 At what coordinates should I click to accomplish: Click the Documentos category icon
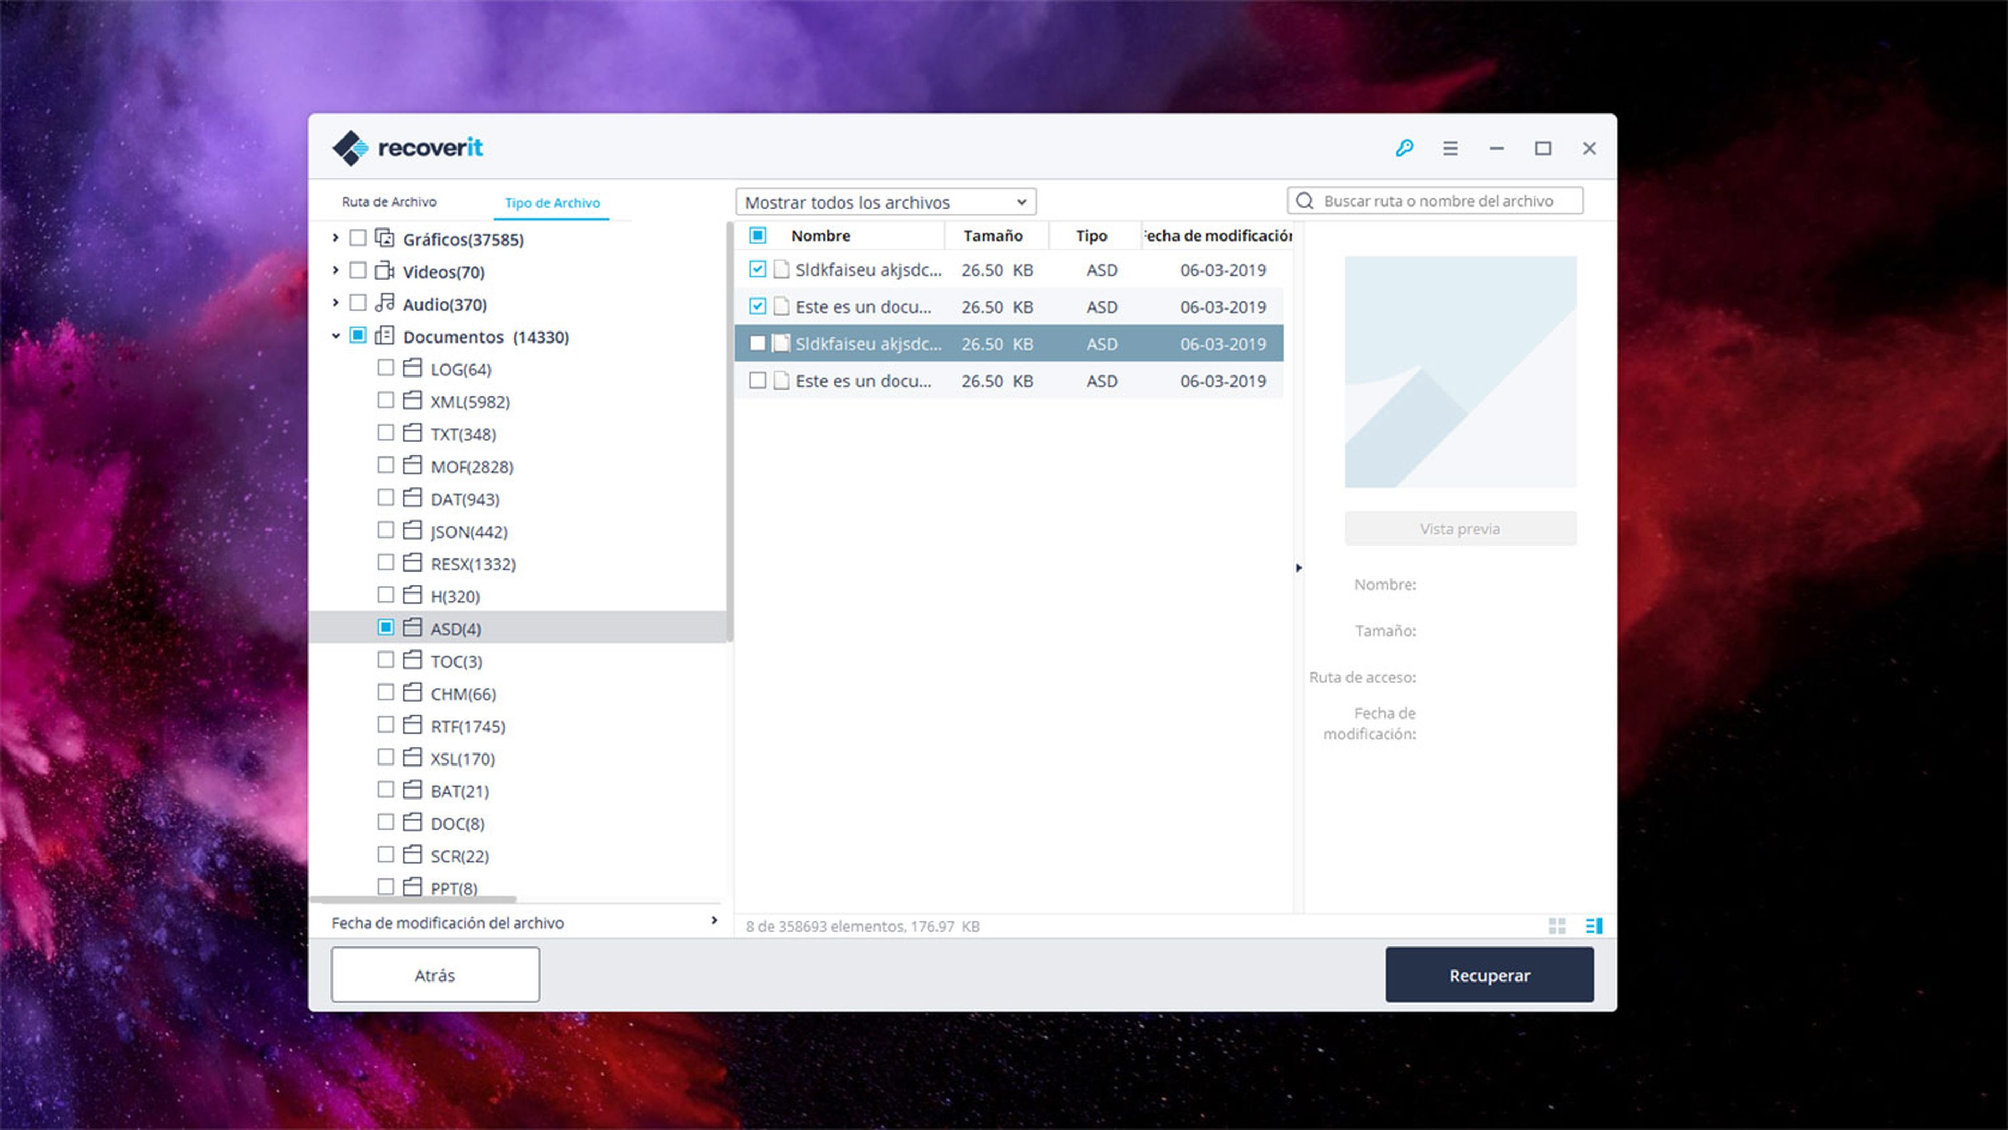(x=384, y=335)
